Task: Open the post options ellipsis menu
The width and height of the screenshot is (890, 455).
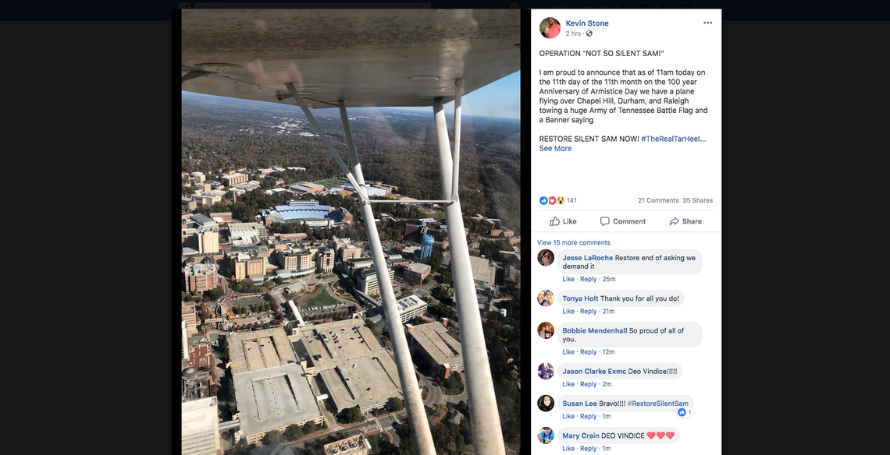Action: tap(707, 22)
